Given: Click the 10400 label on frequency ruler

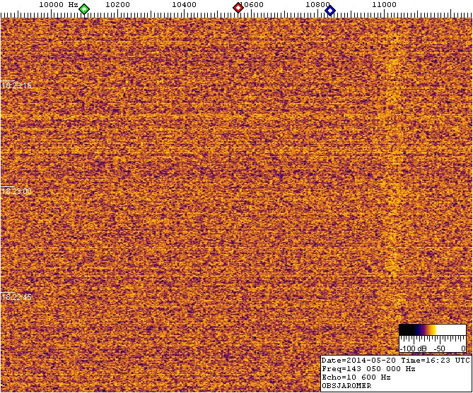Looking at the screenshot, I should (184, 5).
